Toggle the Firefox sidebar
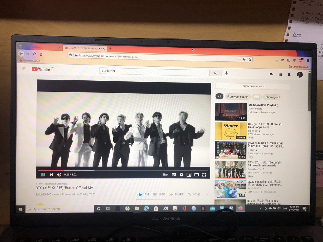This screenshot has height=242, width=323. (x=289, y=60)
